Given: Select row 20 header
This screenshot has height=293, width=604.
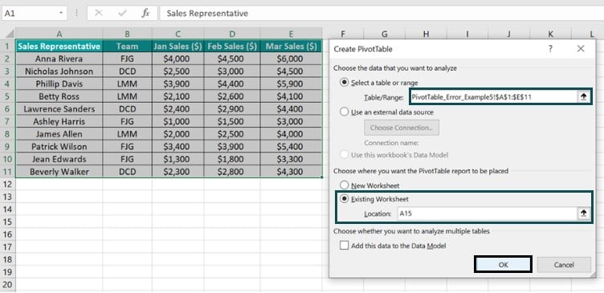Looking at the screenshot, I should click(8, 285).
